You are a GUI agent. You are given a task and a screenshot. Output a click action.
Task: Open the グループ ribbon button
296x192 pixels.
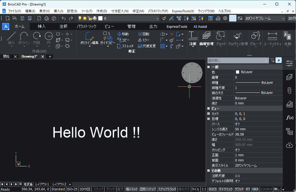(x=256, y=39)
